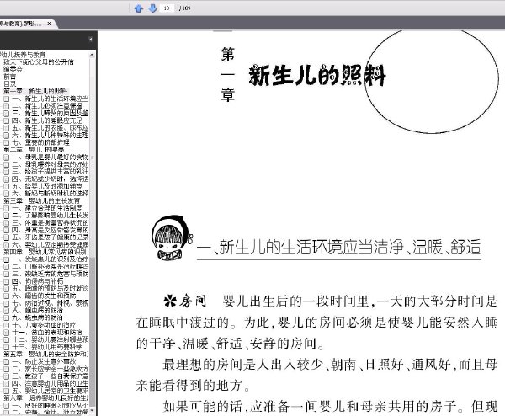Image resolution: width=505 pixels, height=416 pixels.
Task: Open the 目录 bookmark
Action: point(9,84)
